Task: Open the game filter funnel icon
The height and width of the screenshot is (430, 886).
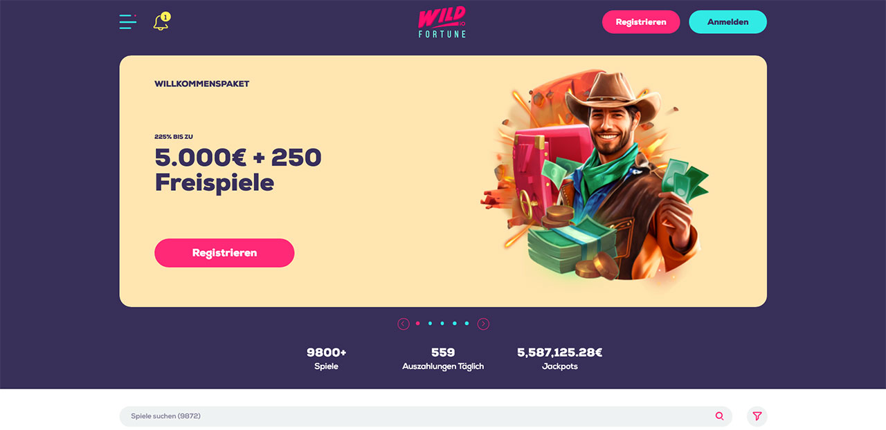Action: coord(757,416)
